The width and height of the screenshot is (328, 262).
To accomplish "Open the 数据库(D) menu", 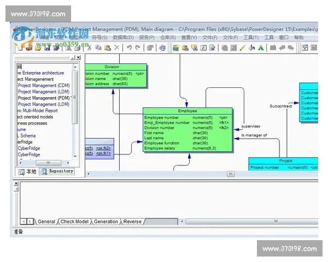I will coord(123,38).
